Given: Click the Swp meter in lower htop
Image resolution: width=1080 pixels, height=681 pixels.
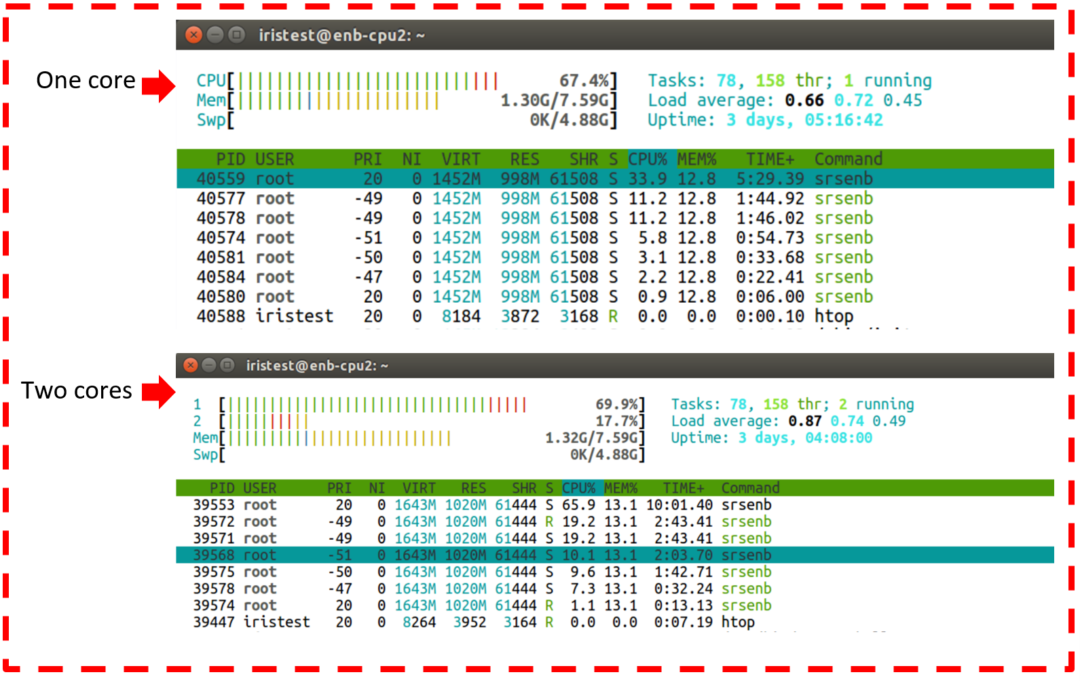Looking at the screenshot, I should pyautogui.click(x=419, y=455).
